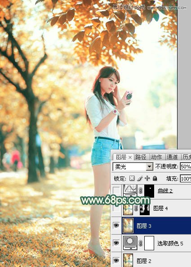Lock layer position move icon
Image resolution: width=191 pixels, height=267 pixels.
pyautogui.click(x=147, y=178)
